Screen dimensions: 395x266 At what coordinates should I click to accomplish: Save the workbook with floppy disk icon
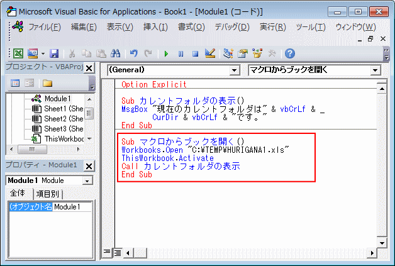54,53
